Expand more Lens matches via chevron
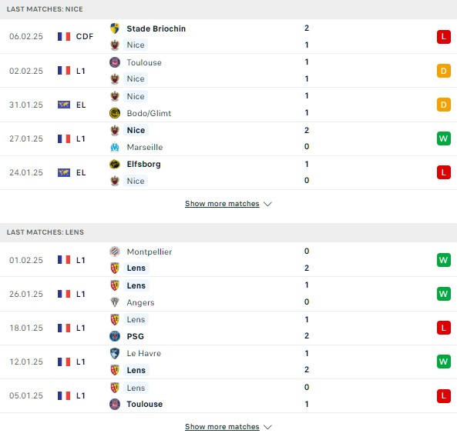457x440 pixels. pyautogui.click(x=267, y=427)
